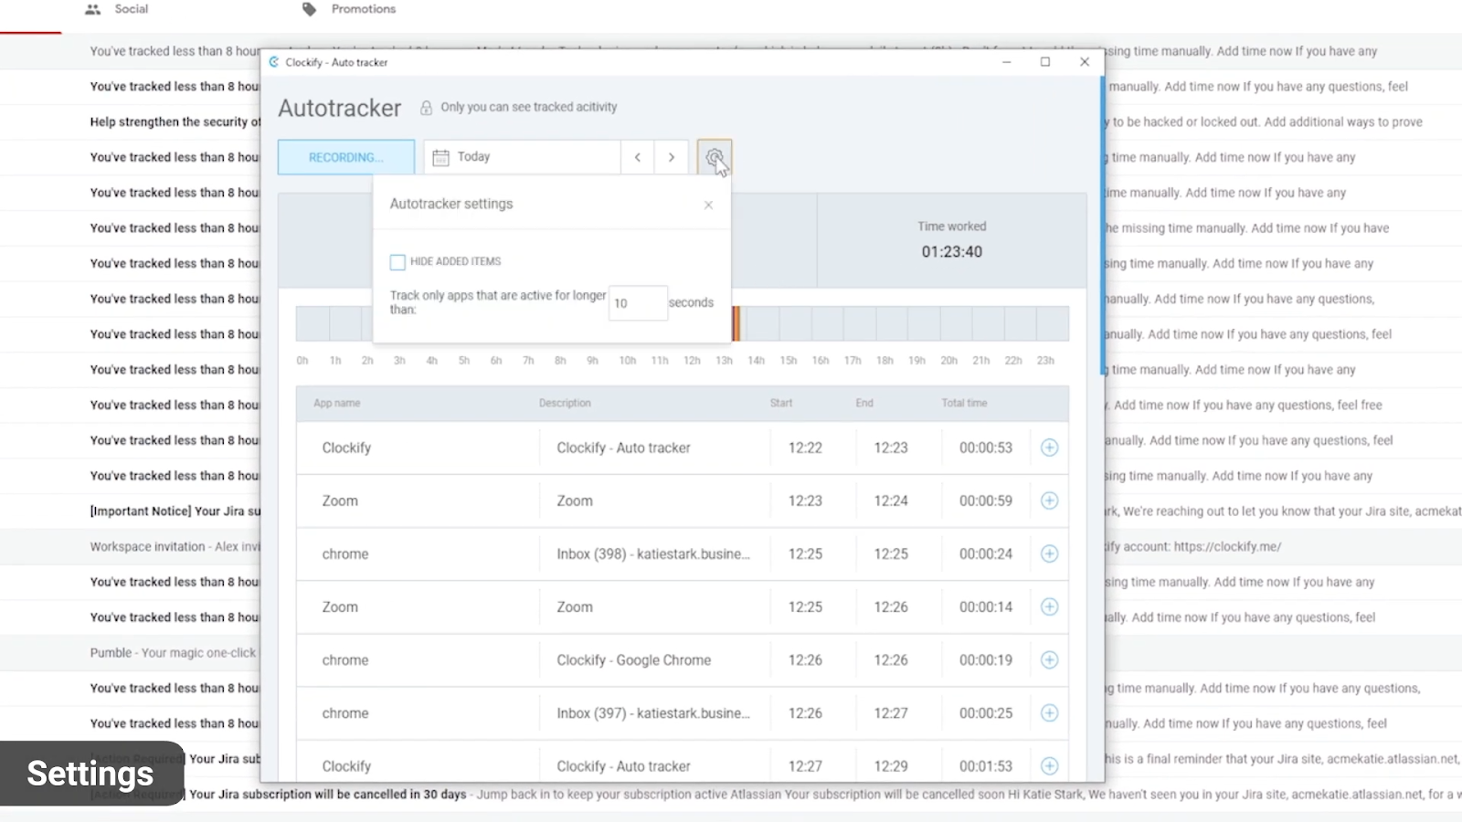The height and width of the screenshot is (822, 1462).
Task: Select the Inbox (398) description cell
Action: pyautogui.click(x=653, y=553)
